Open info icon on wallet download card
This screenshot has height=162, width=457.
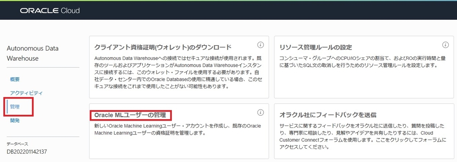(260, 45)
